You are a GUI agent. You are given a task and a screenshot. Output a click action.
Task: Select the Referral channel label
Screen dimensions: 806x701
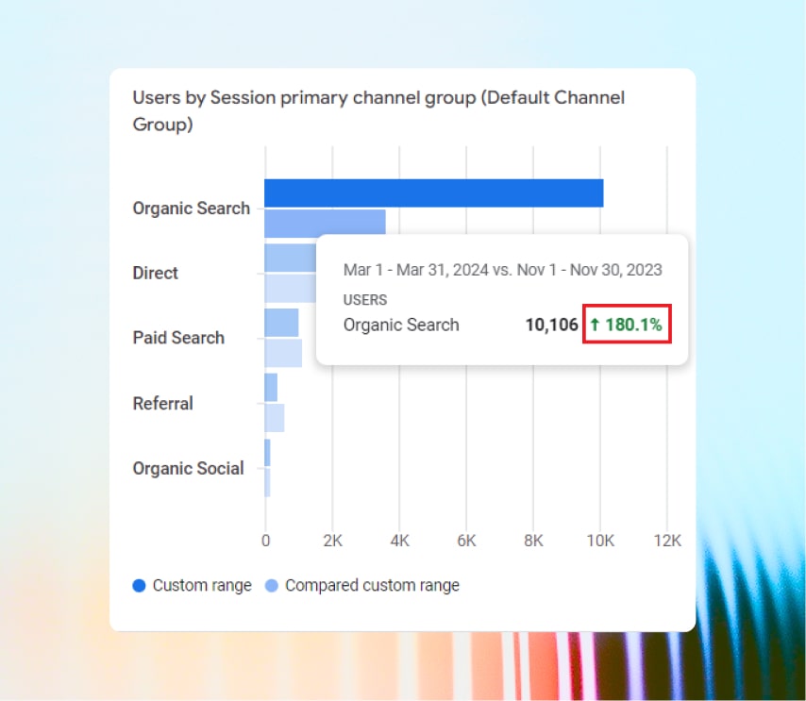click(162, 404)
